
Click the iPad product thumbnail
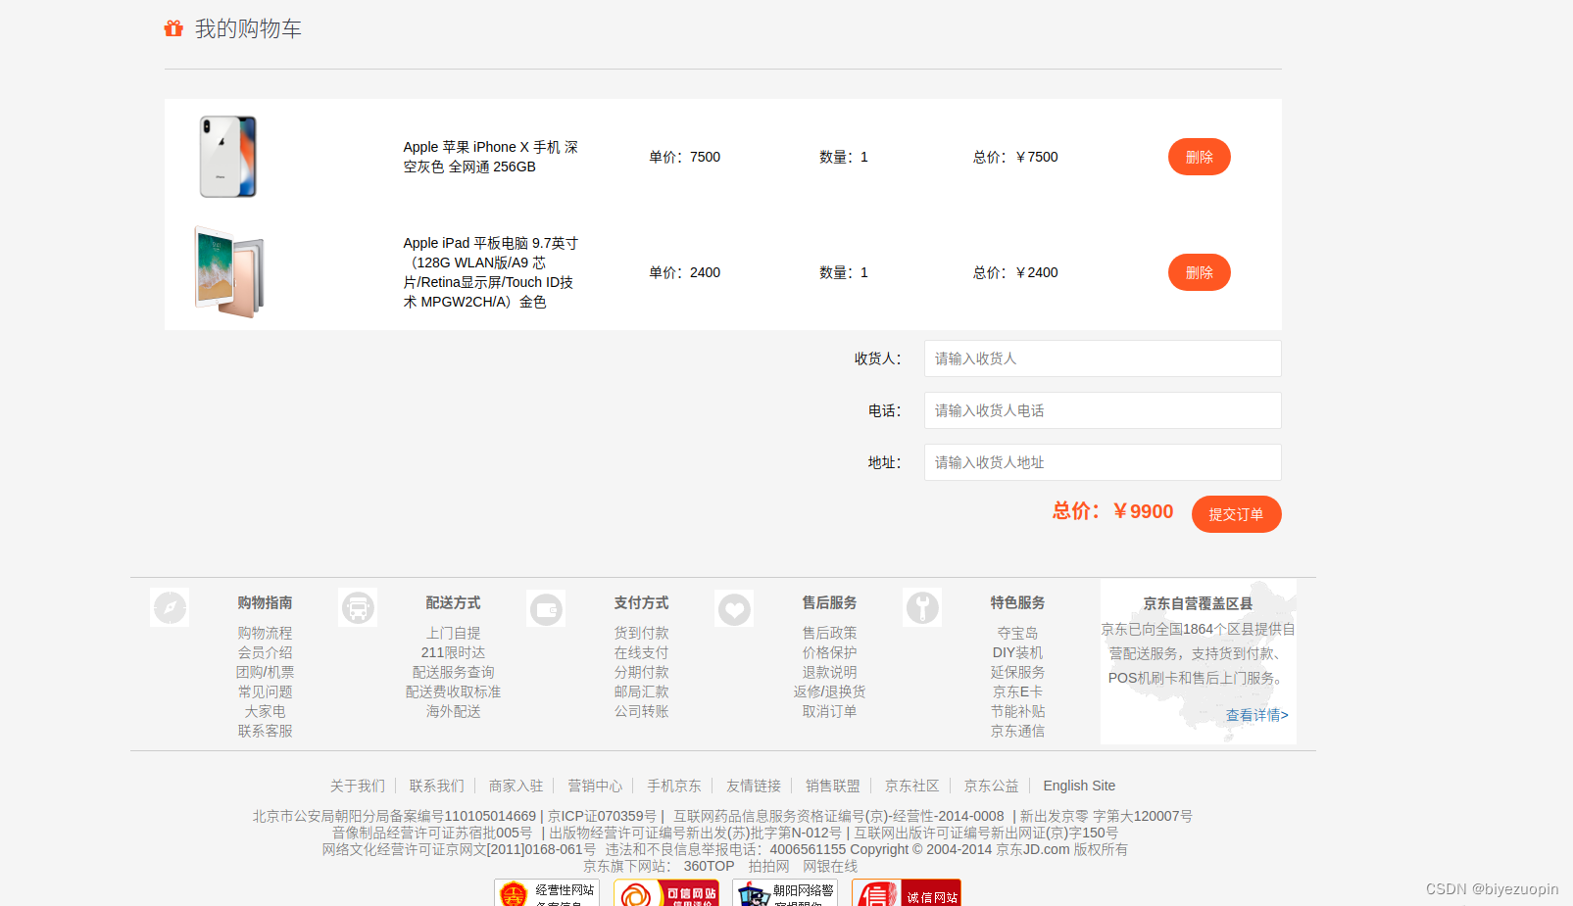click(x=229, y=272)
